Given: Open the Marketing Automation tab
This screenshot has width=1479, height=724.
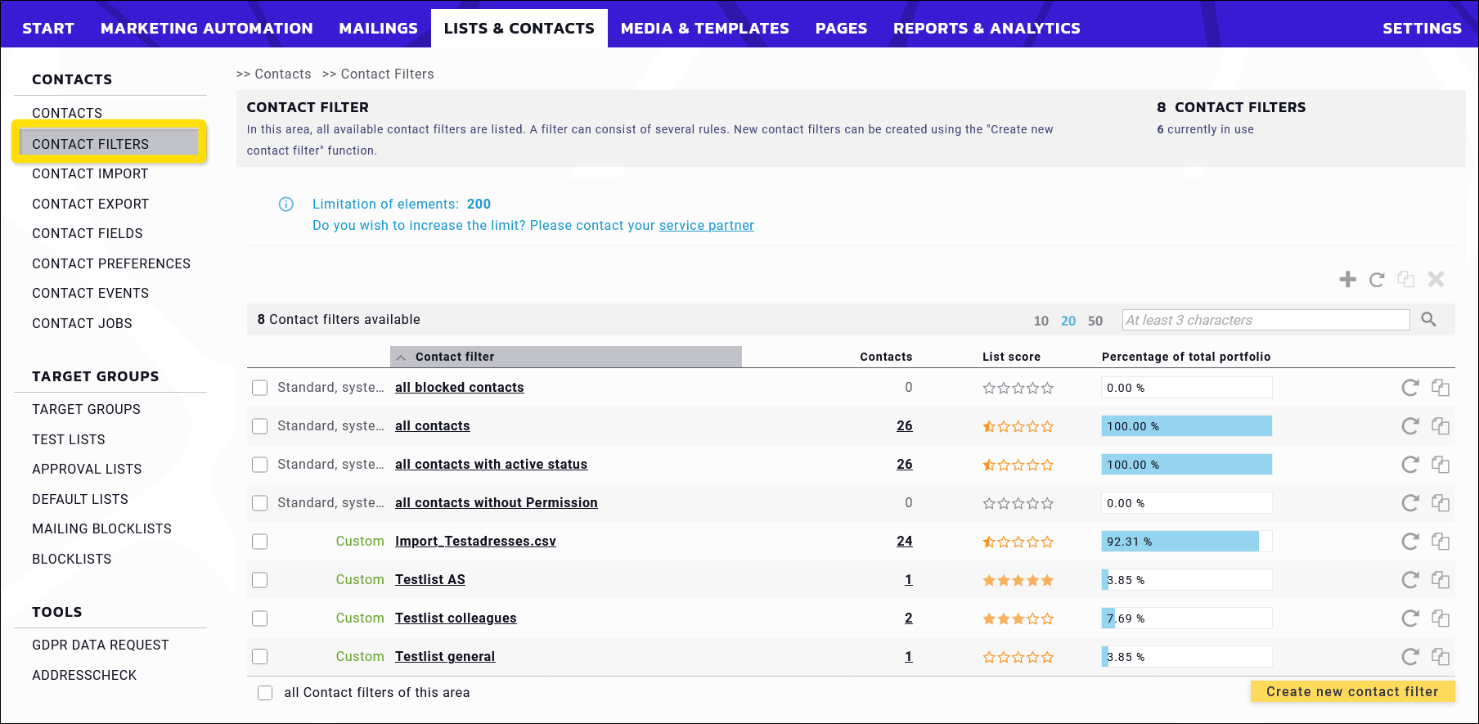Looking at the screenshot, I should [x=207, y=29].
